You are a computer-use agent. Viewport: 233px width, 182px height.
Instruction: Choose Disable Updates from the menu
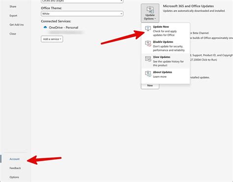[x=166, y=46]
